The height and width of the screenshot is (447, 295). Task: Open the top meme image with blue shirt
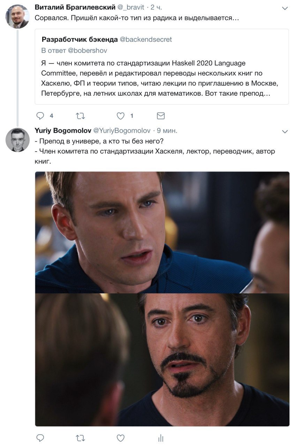click(162, 232)
